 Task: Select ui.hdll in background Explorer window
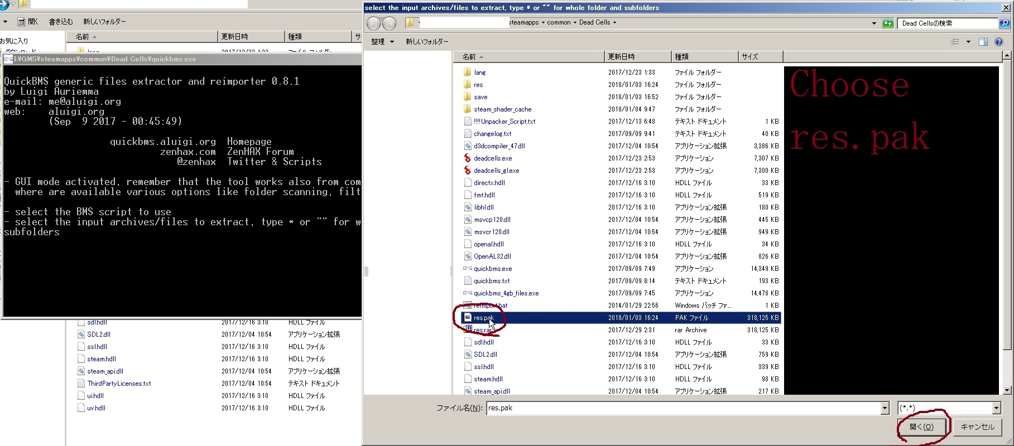[x=95, y=395]
